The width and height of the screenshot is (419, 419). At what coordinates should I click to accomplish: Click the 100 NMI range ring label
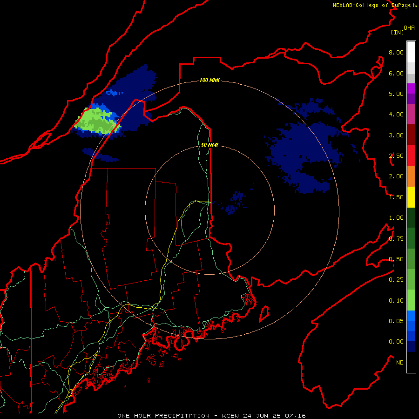(209, 80)
